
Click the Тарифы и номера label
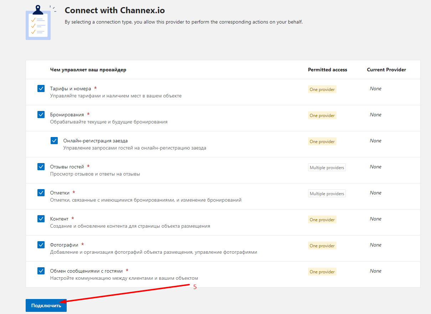coord(71,88)
